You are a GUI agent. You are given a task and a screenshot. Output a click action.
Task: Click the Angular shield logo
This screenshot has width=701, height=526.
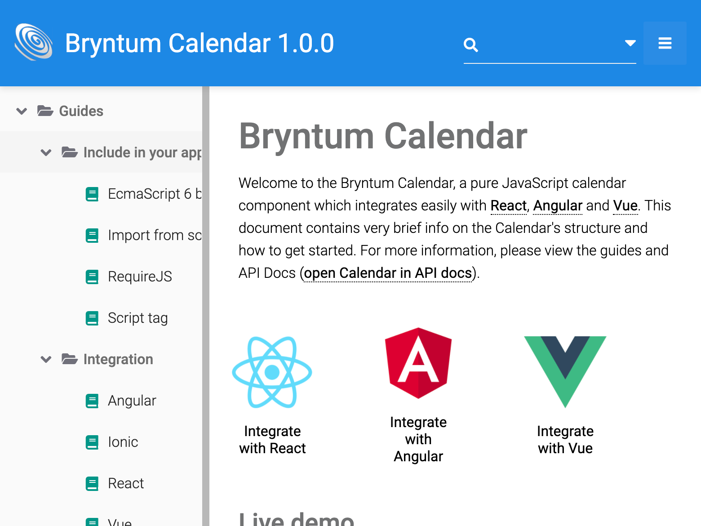click(x=418, y=363)
